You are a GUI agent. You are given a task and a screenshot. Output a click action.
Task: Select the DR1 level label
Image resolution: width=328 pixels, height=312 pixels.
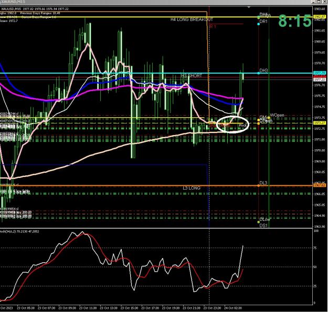263,21
